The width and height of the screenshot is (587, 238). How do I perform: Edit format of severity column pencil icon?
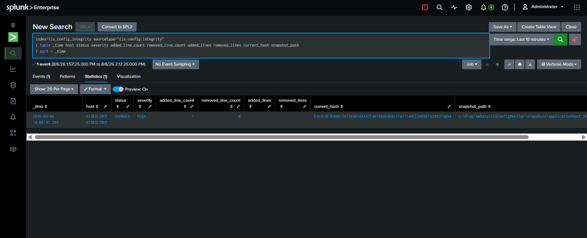[x=150, y=107]
